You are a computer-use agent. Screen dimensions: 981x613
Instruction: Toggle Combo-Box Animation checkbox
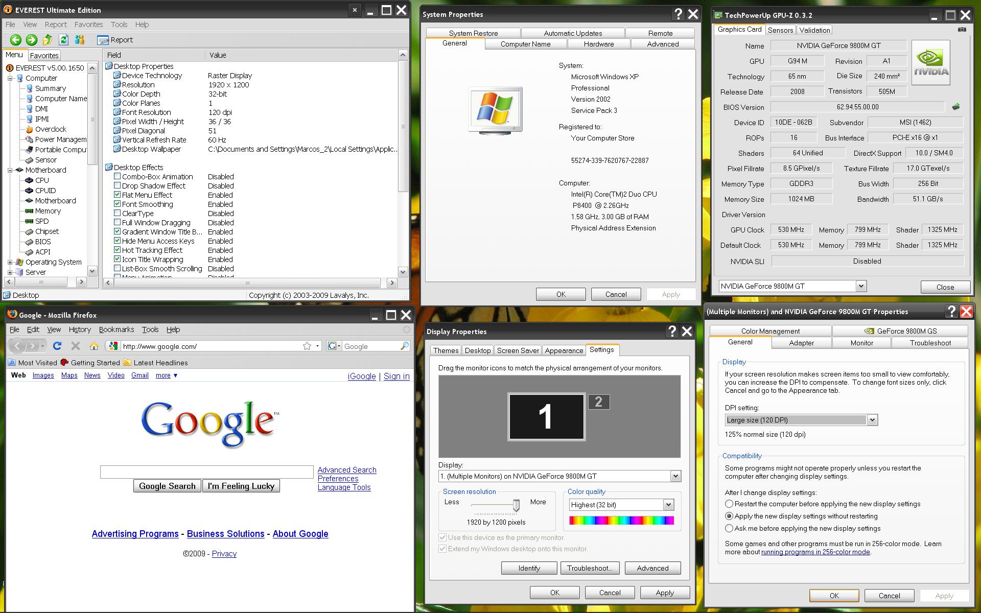(x=117, y=176)
